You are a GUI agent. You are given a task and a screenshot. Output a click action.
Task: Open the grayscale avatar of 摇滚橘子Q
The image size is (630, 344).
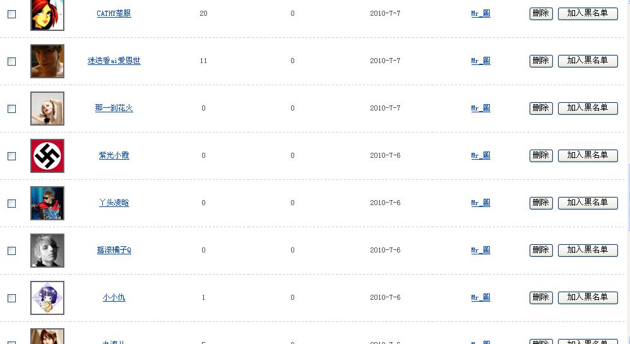(47, 251)
